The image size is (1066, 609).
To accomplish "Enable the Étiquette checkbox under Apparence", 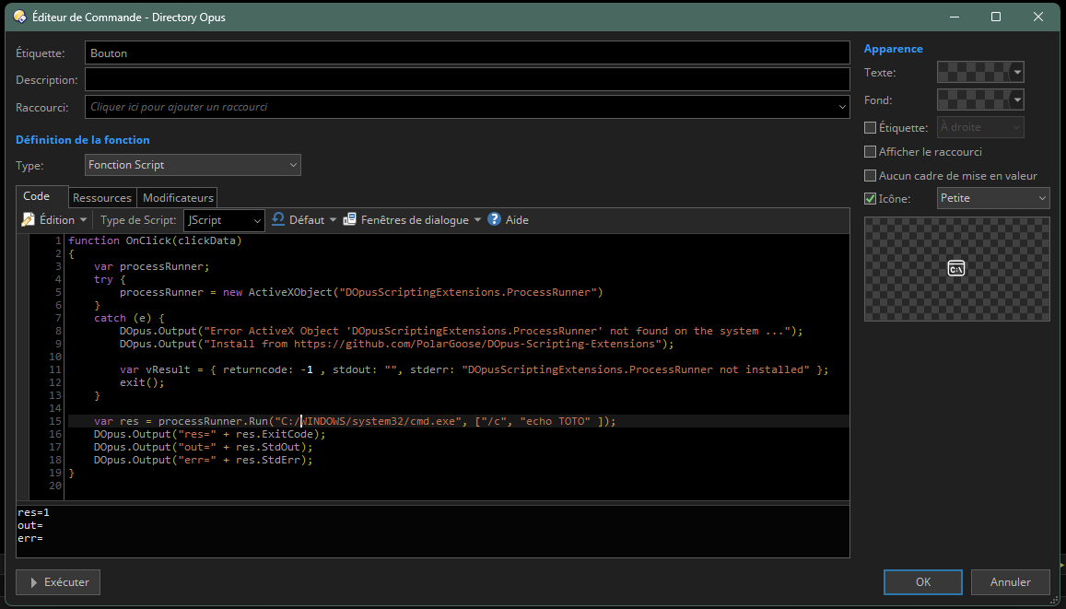I will 870,128.
